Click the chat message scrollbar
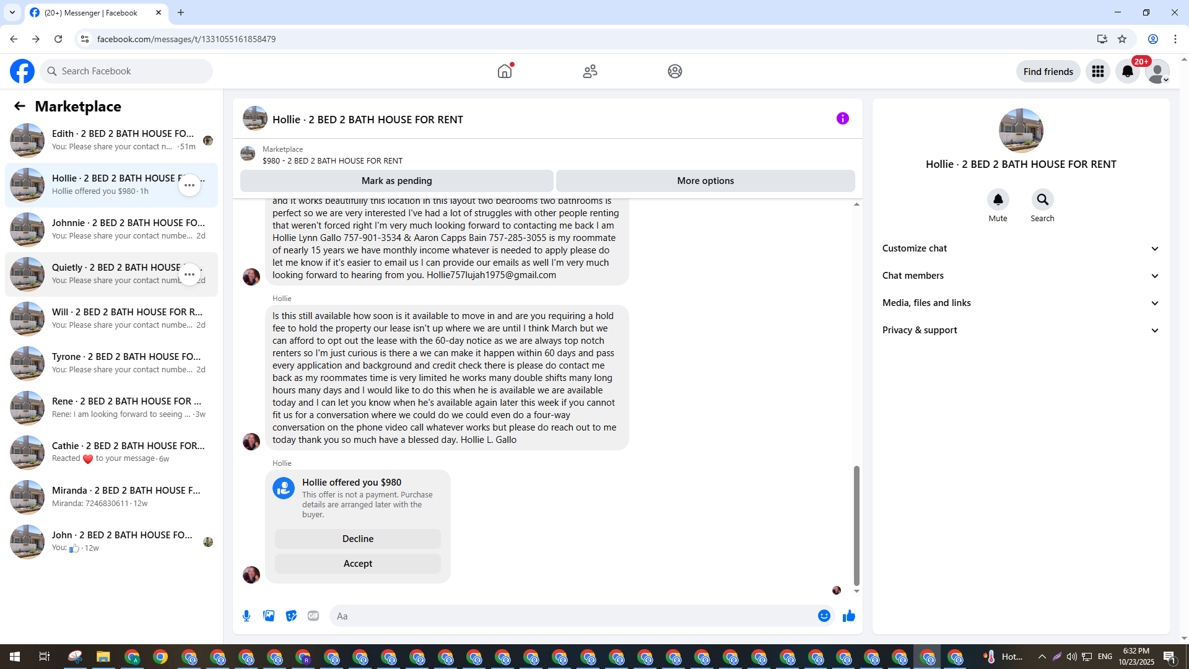 coord(856,525)
